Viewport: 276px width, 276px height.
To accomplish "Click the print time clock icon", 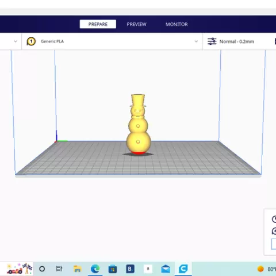I will click(274, 219).
